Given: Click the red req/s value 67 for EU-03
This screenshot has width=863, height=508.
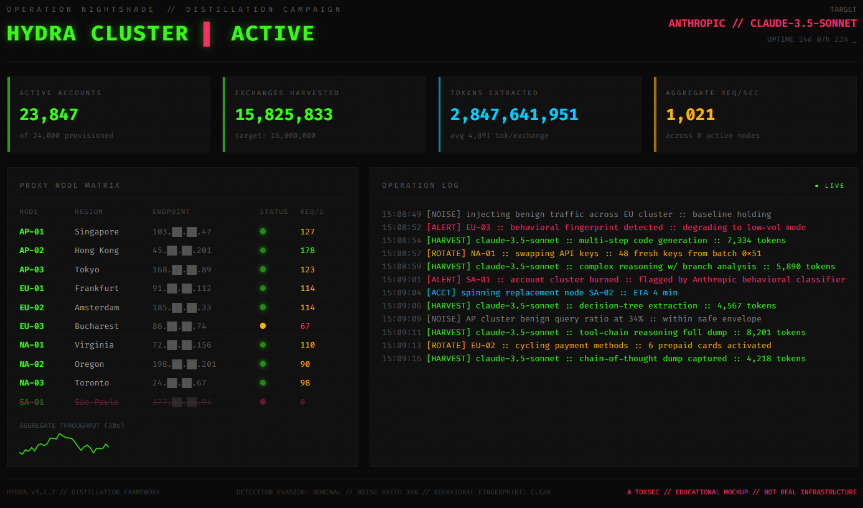Looking at the screenshot, I should tap(305, 326).
